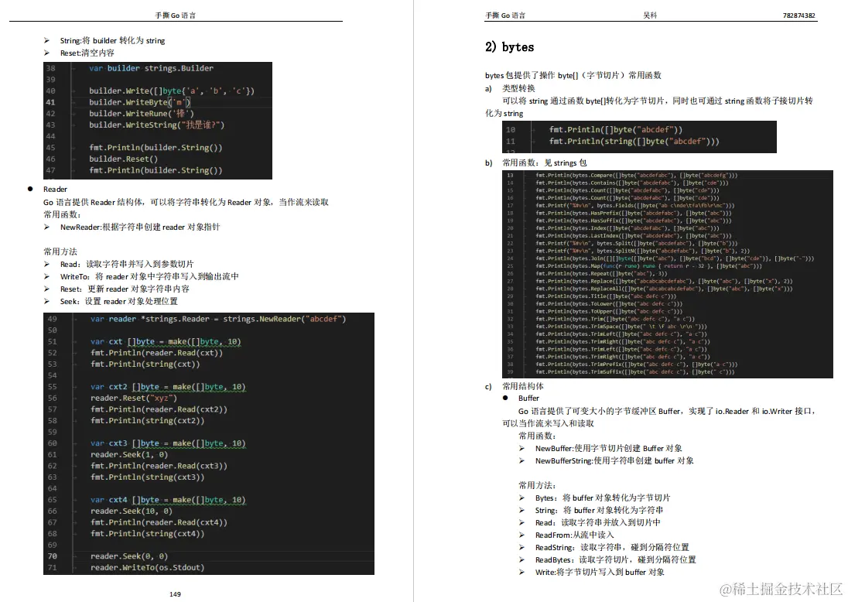This screenshot has width=848, height=602.
Task: Click the number '782874382' in the header
Action: (798, 15)
